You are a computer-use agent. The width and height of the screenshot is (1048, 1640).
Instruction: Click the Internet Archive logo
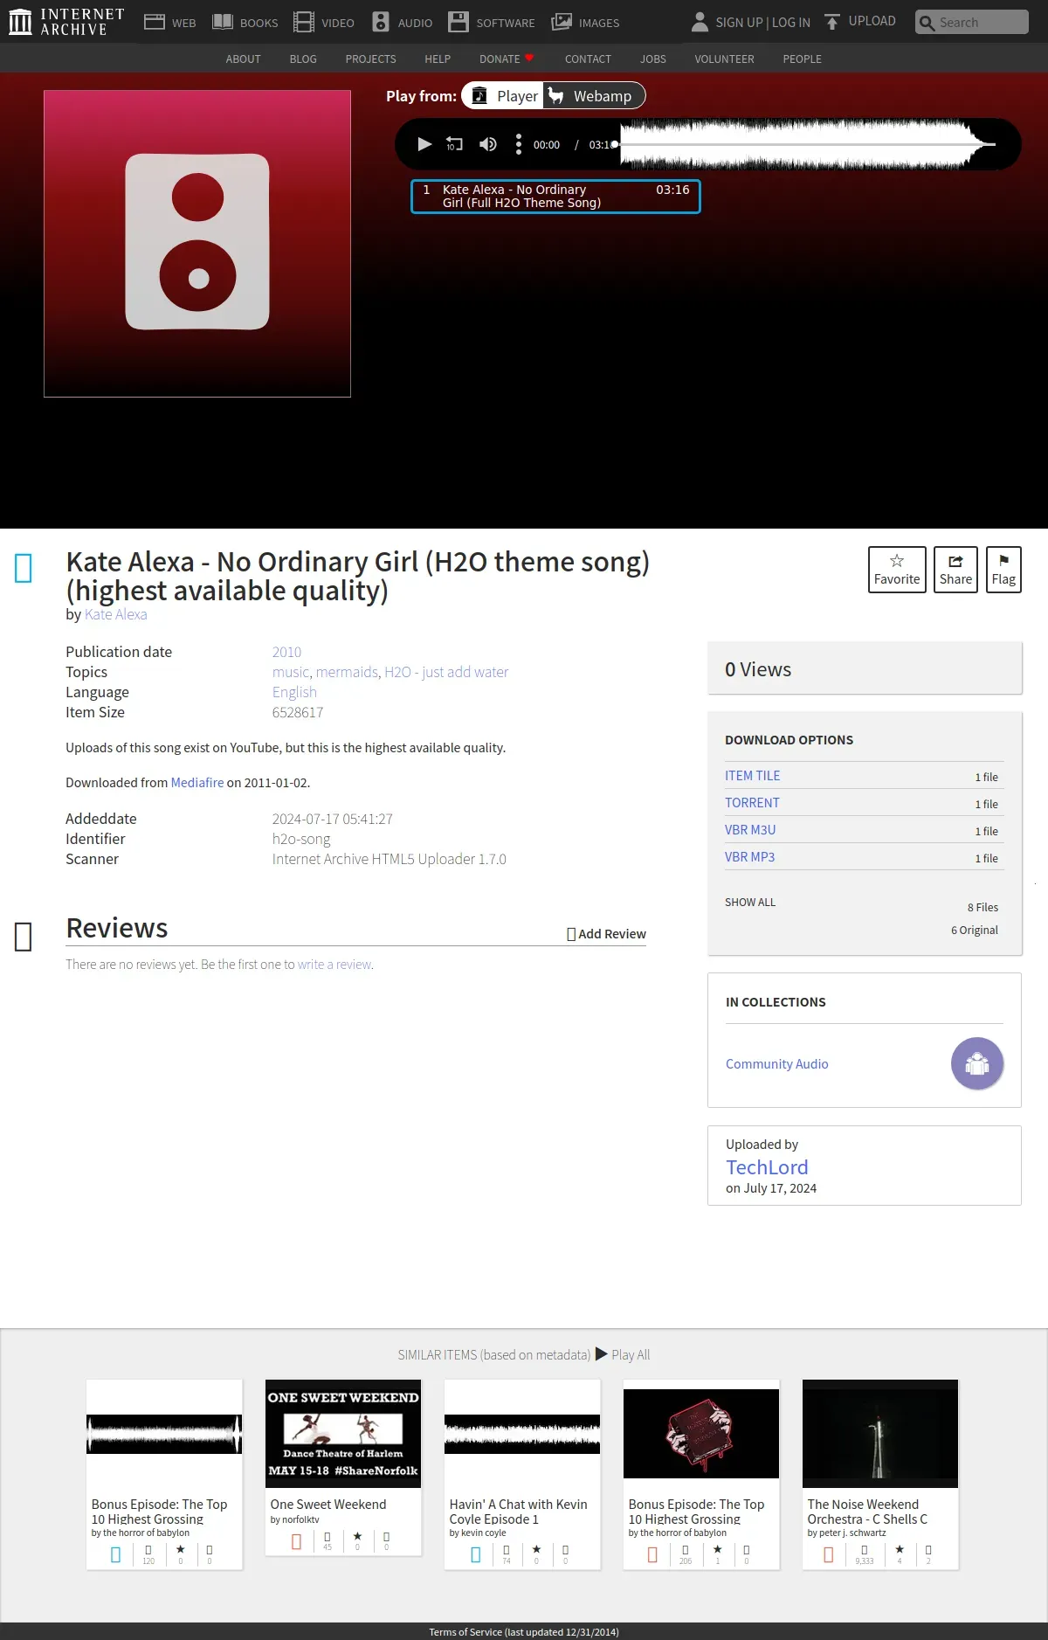tap(66, 22)
